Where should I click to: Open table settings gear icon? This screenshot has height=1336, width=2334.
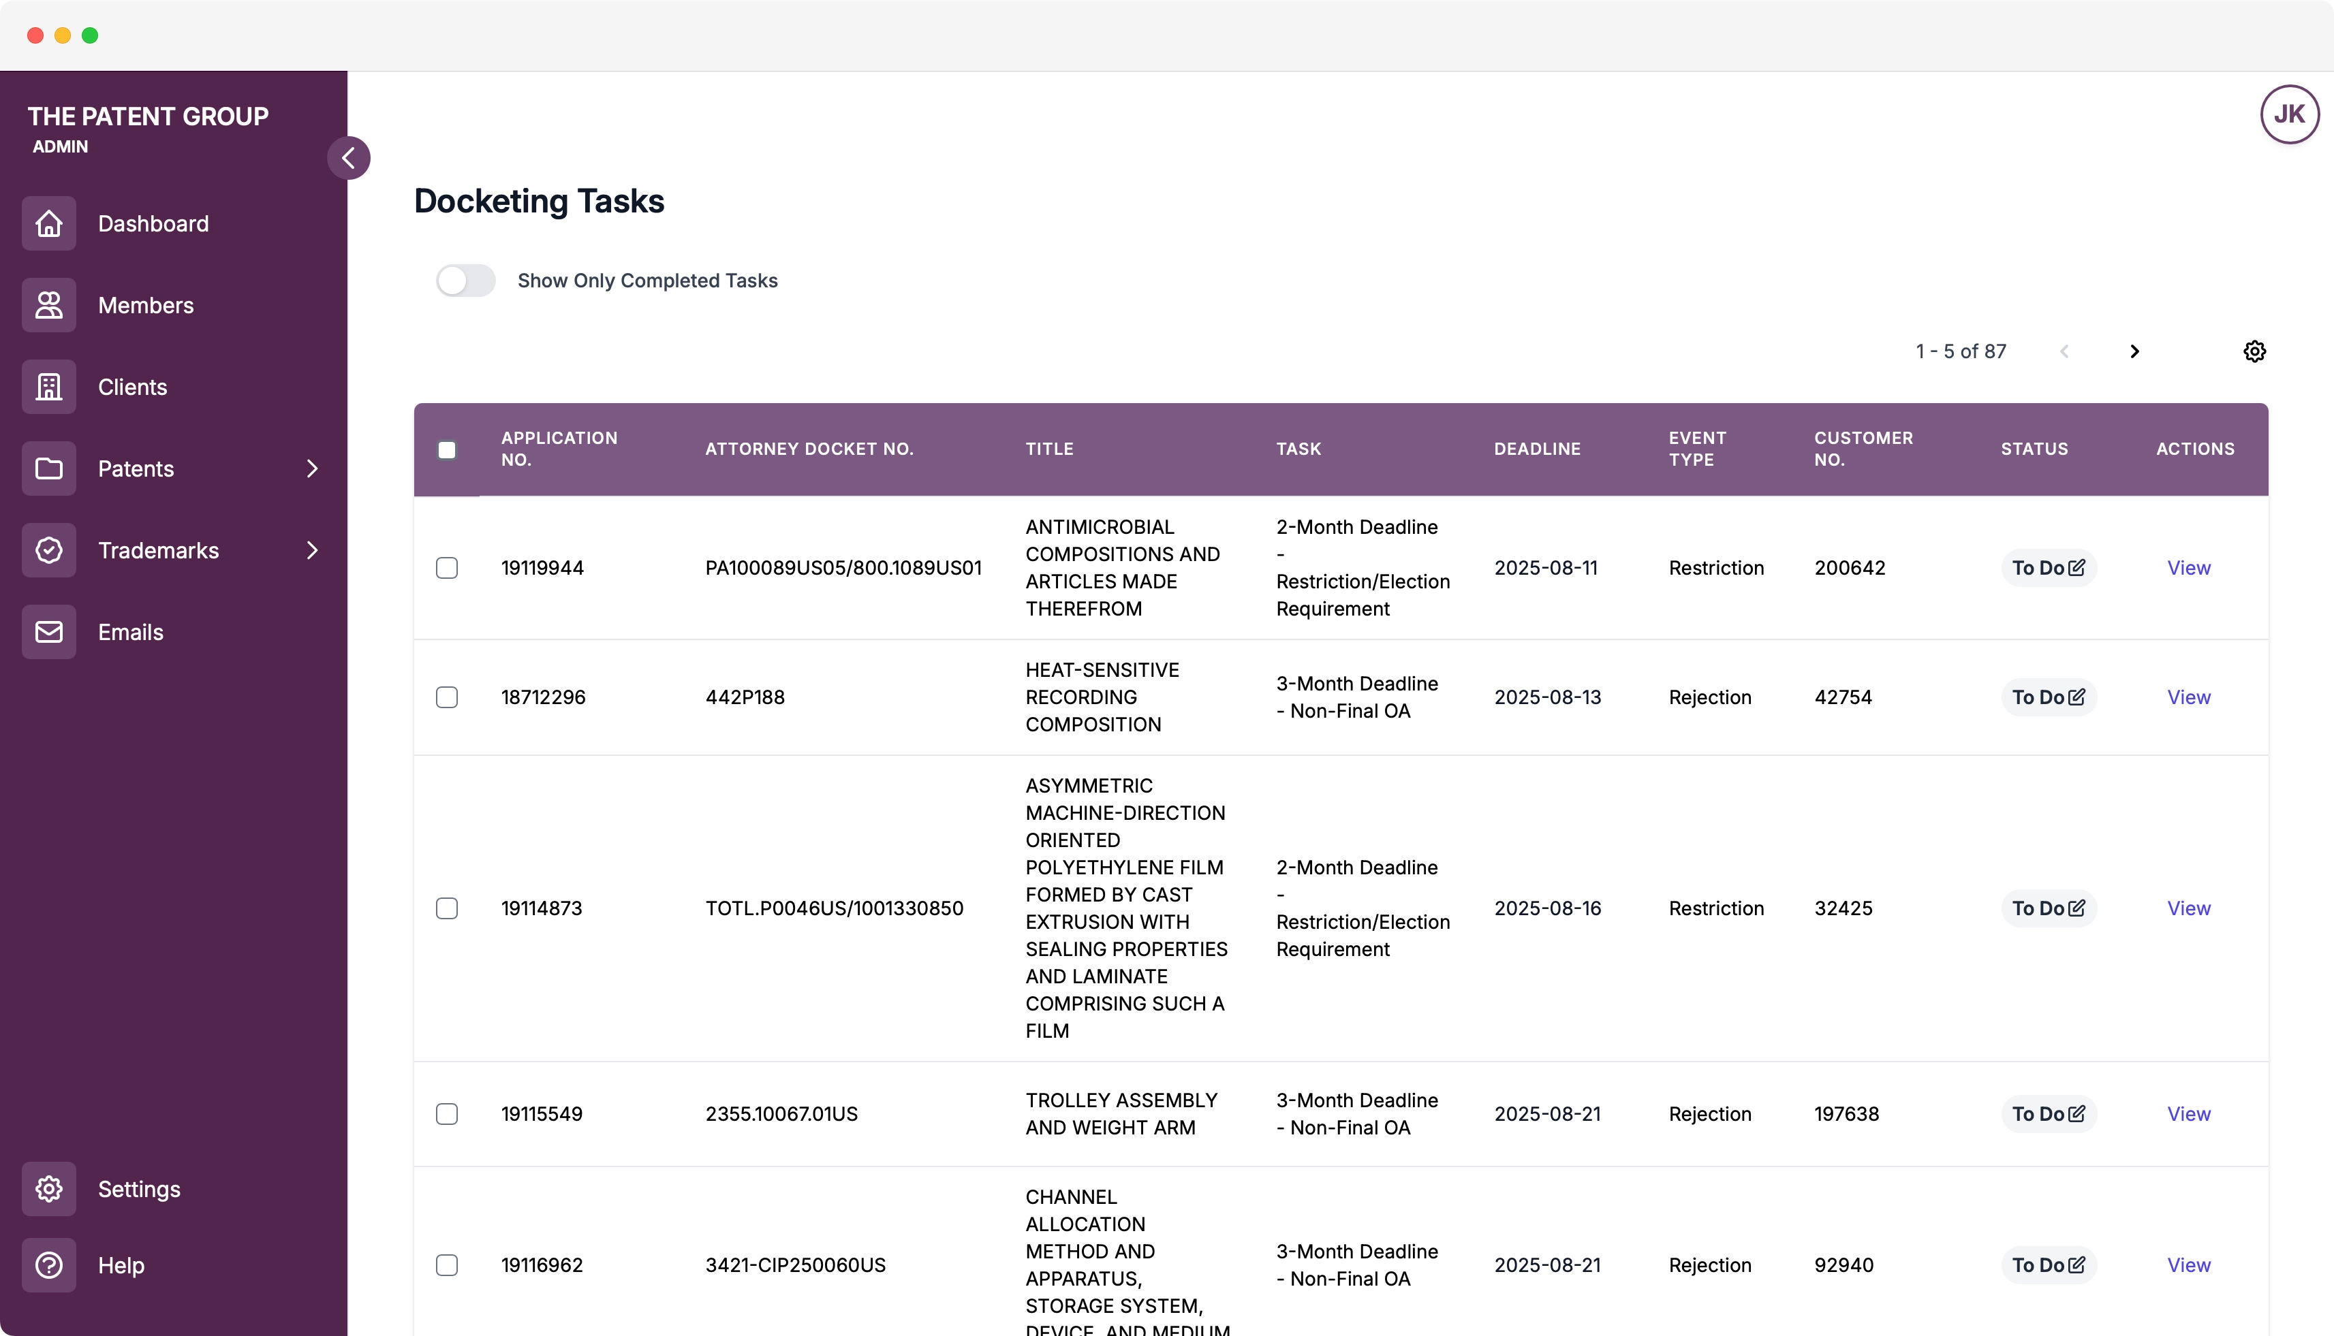pos(2254,351)
